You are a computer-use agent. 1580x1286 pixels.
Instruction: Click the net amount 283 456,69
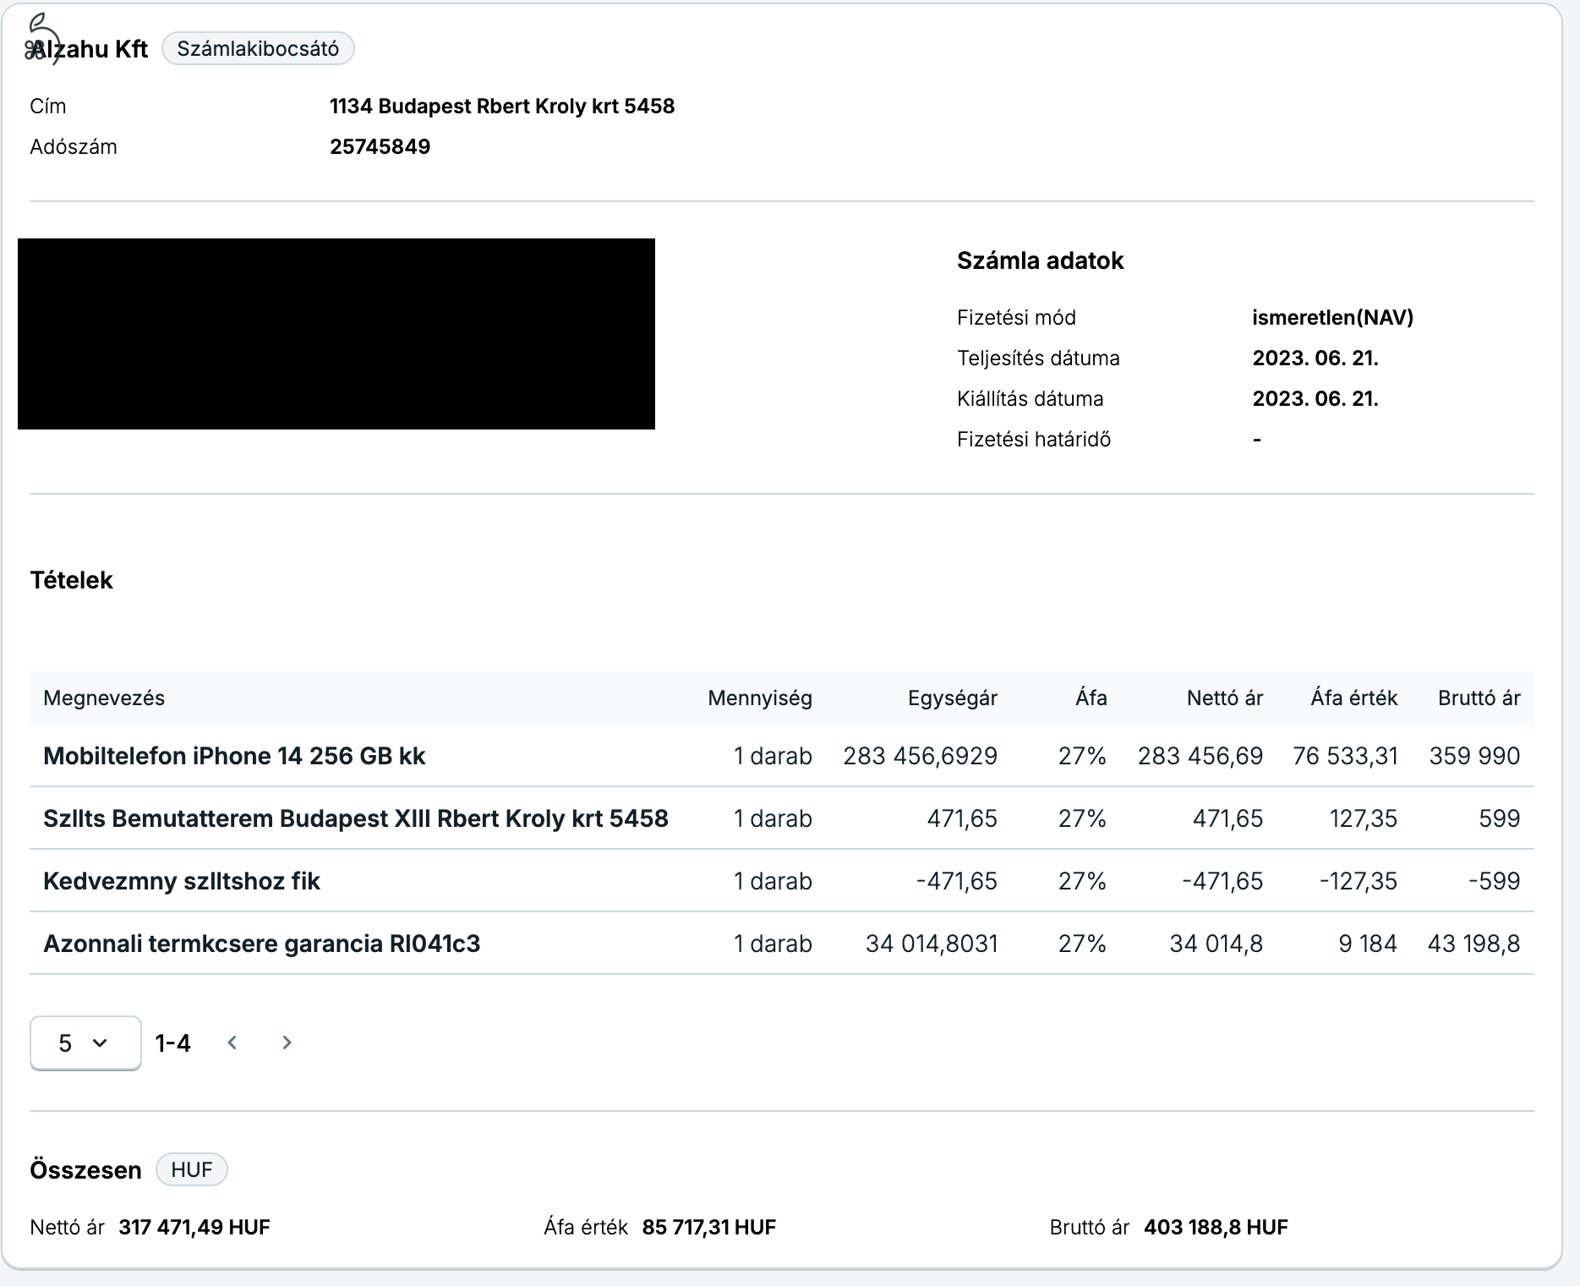pos(1200,756)
